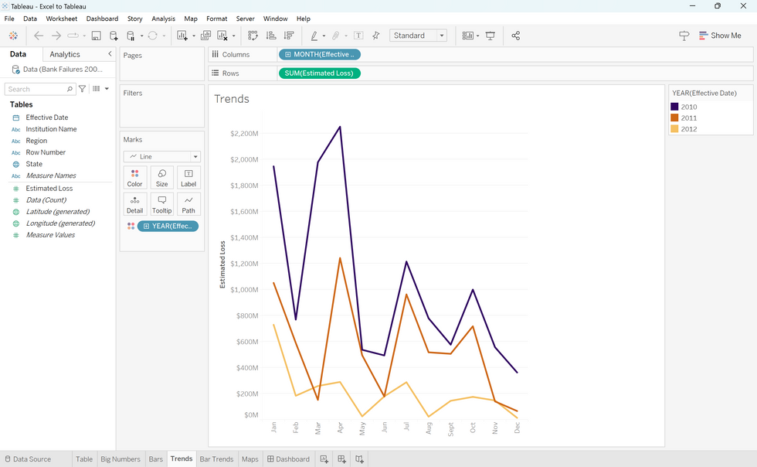Click the 2011 legend color swatch

coord(674,118)
